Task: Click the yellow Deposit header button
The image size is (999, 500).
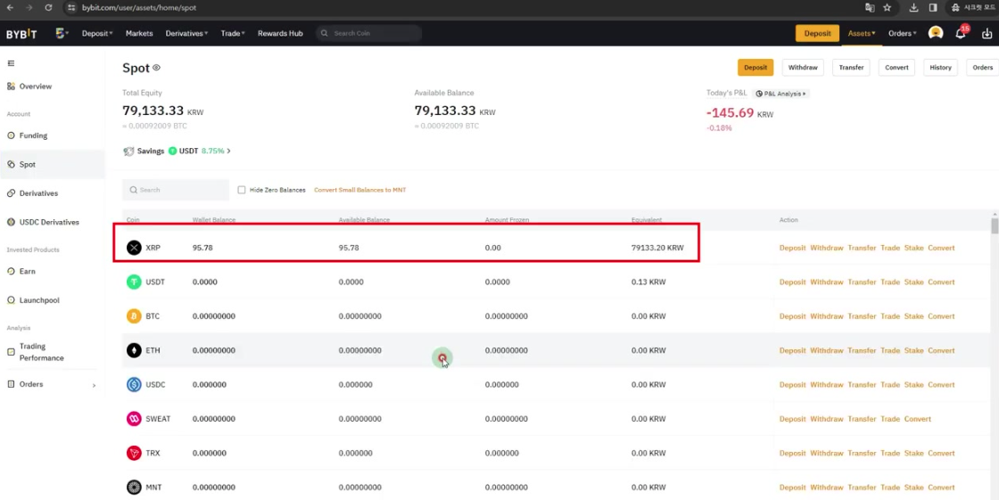Action: [x=817, y=33]
